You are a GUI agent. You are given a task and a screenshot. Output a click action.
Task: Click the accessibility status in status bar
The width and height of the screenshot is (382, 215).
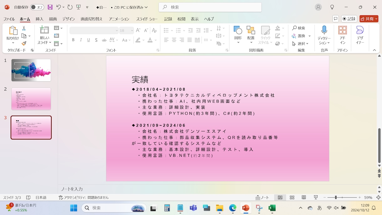tap(84, 197)
